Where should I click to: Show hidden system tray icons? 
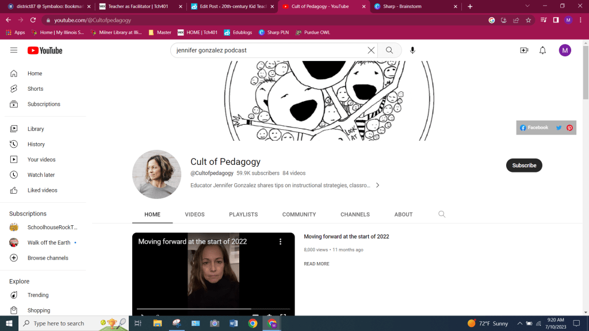(x=519, y=324)
